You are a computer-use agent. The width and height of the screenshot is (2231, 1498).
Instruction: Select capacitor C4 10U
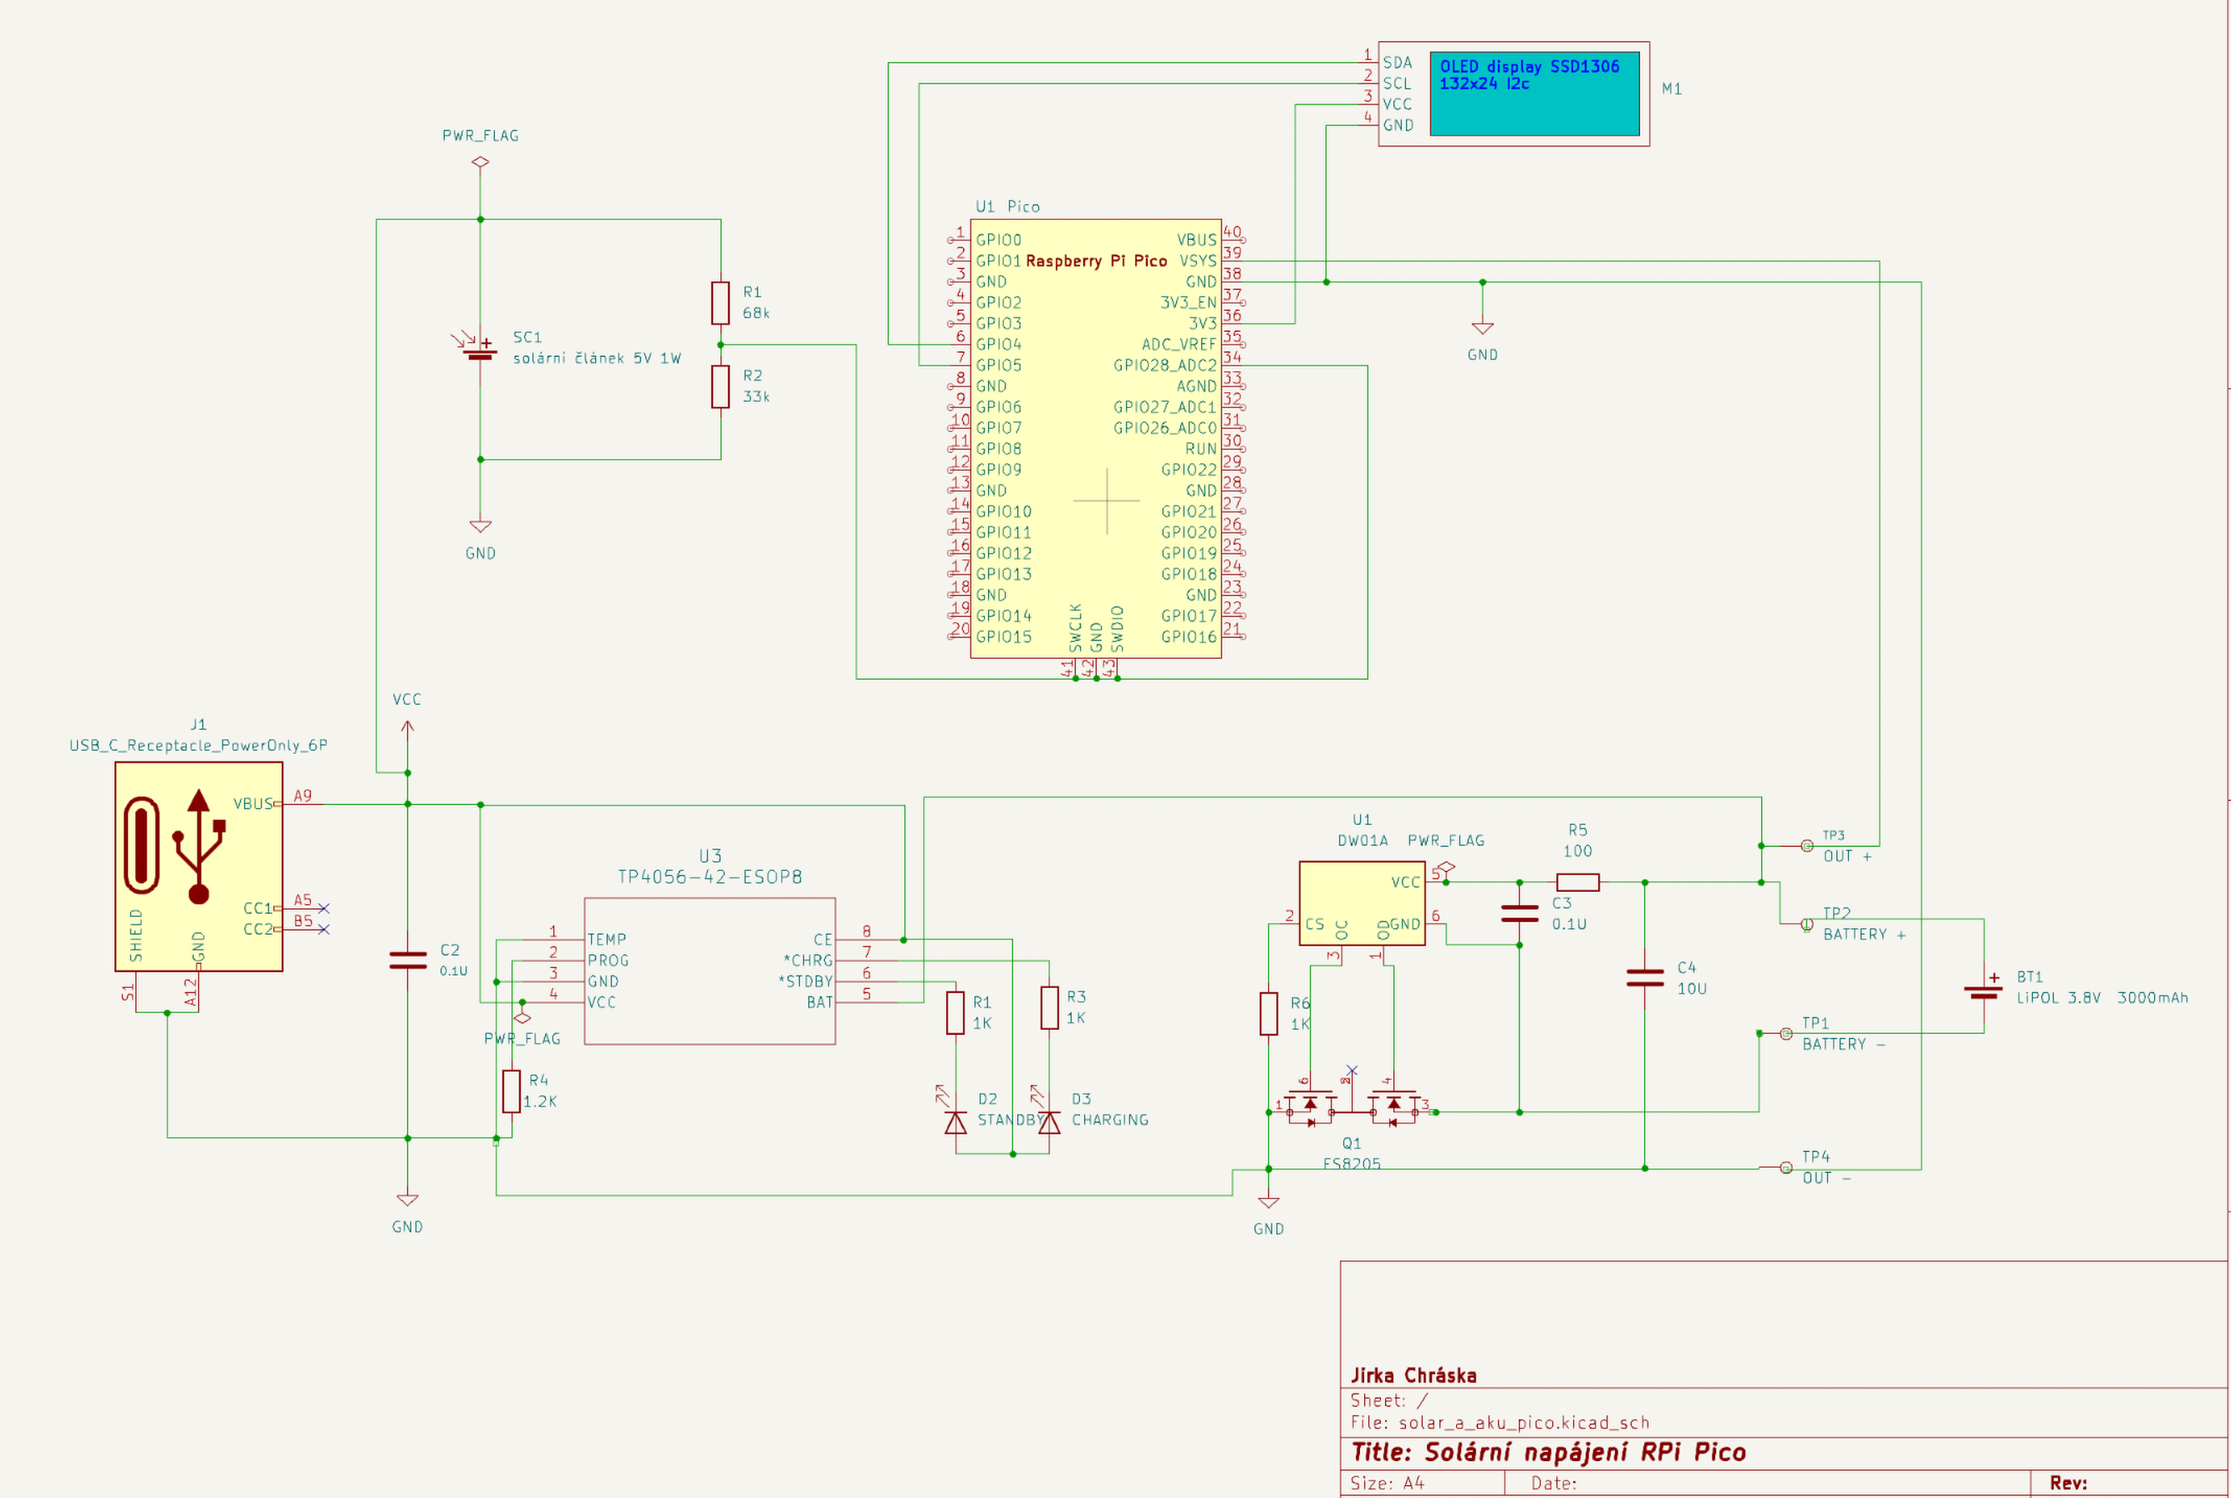1644,977
